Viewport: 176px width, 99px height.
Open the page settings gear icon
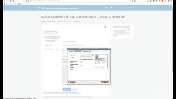tap(105, 27)
